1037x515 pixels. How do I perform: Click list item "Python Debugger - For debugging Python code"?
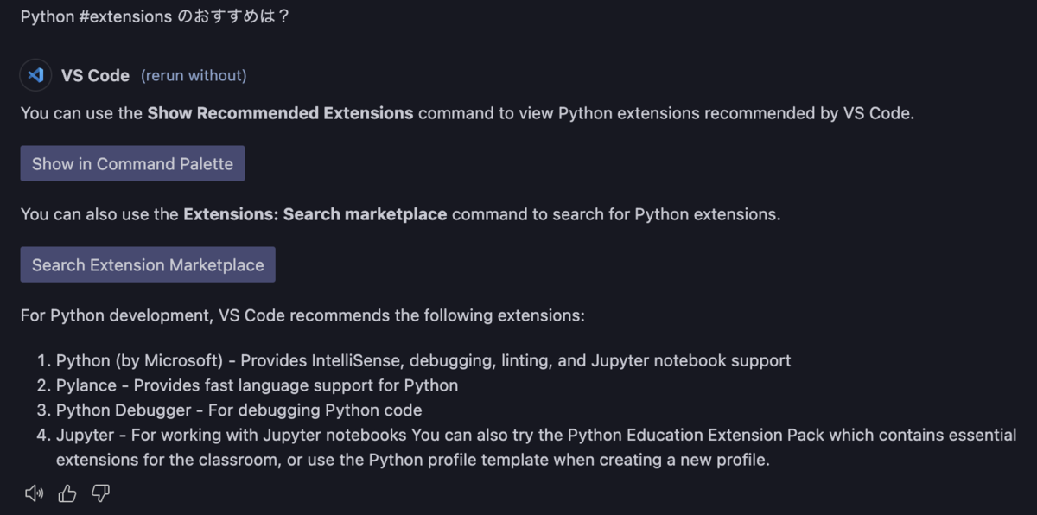coord(239,410)
